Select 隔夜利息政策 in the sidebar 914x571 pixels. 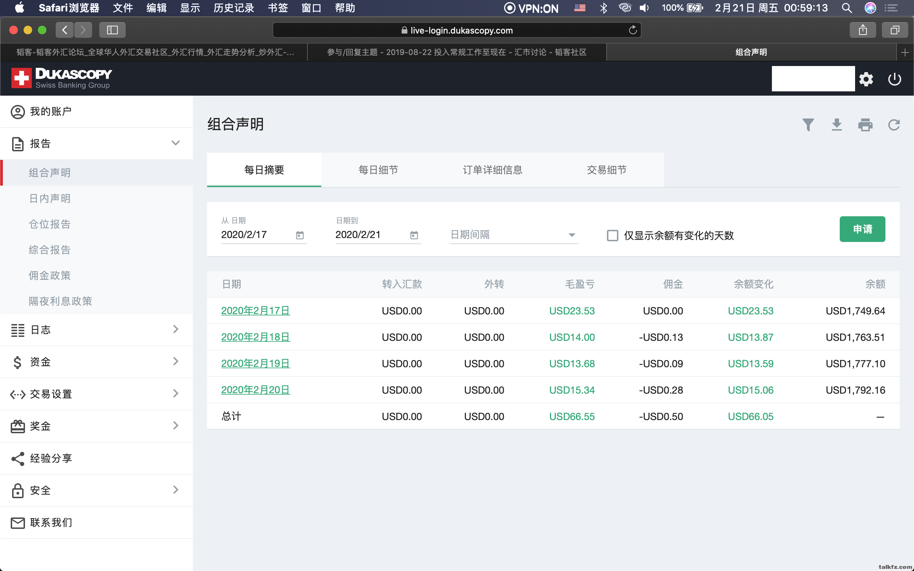coord(96,301)
